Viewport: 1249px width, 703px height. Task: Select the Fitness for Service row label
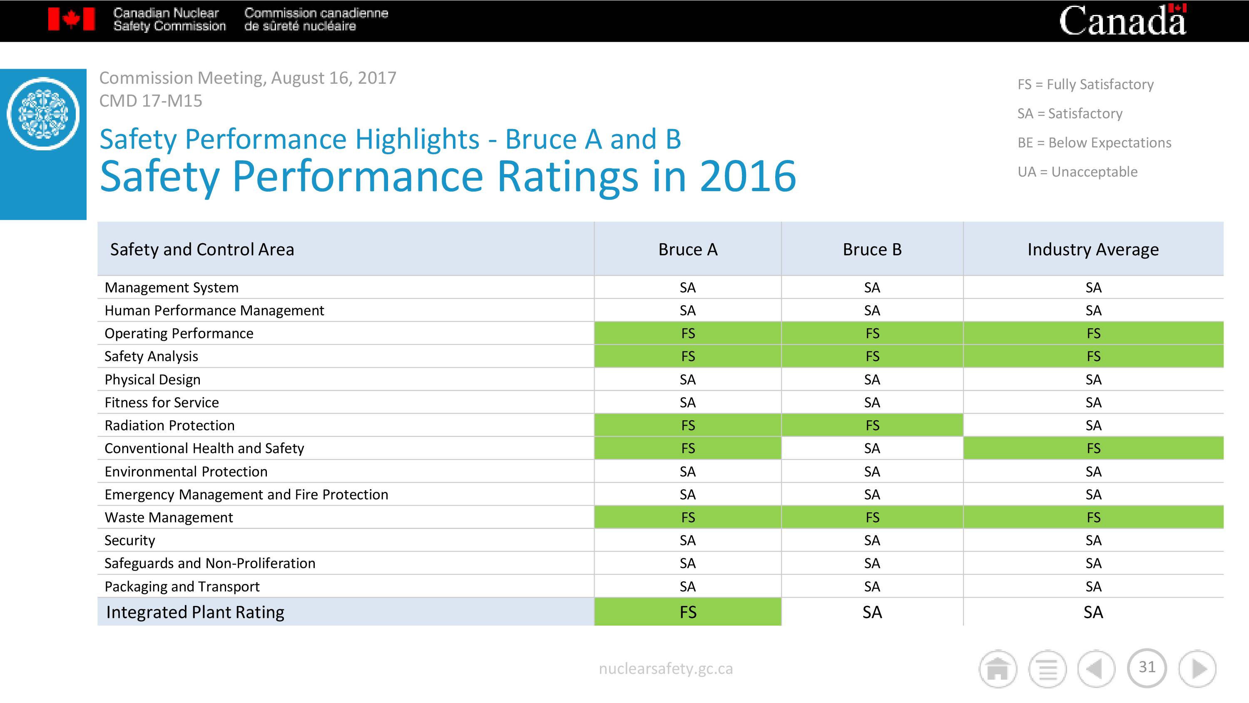(x=162, y=402)
